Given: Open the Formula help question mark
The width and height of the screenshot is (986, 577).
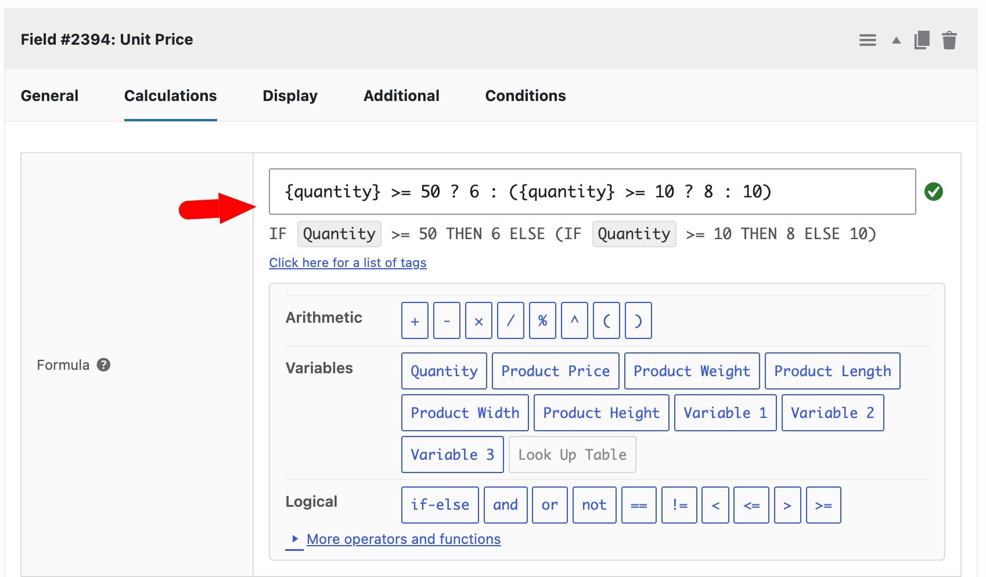Looking at the screenshot, I should click(103, 365).
